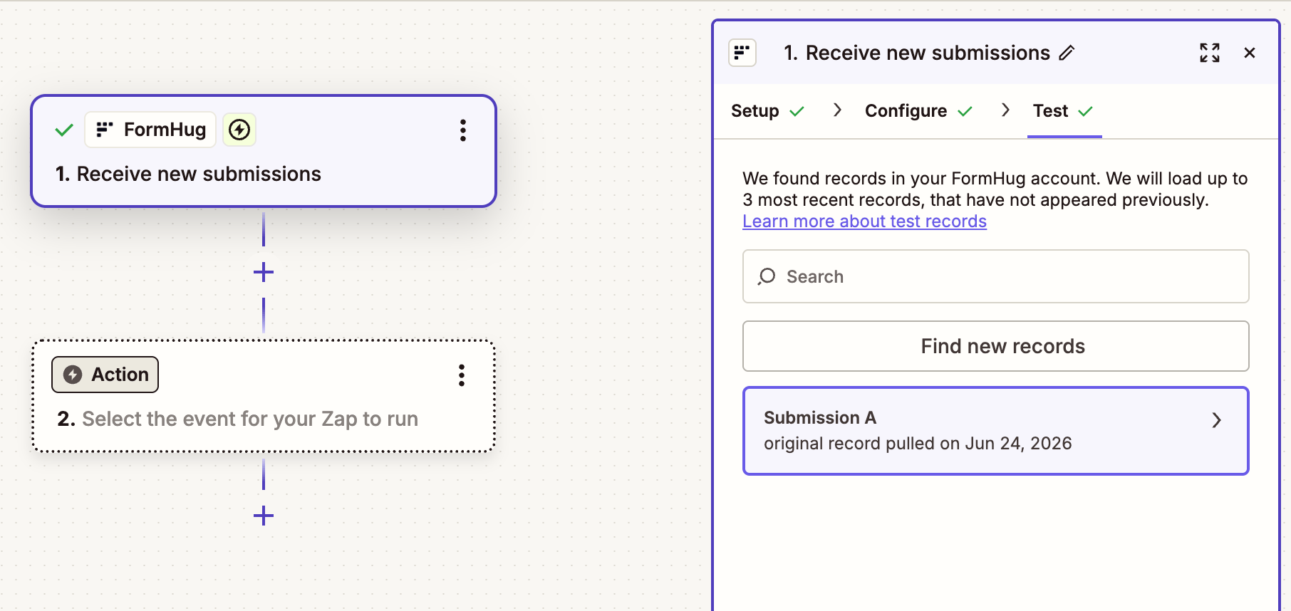Image resolution: width=1291 pixels, height=611 pixels.
Task: Select the Submission A record
Action: click(x=995, y=431)
